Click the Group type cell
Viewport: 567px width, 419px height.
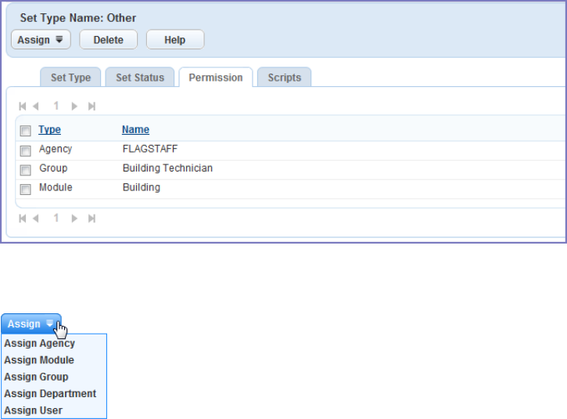[53, 168]
